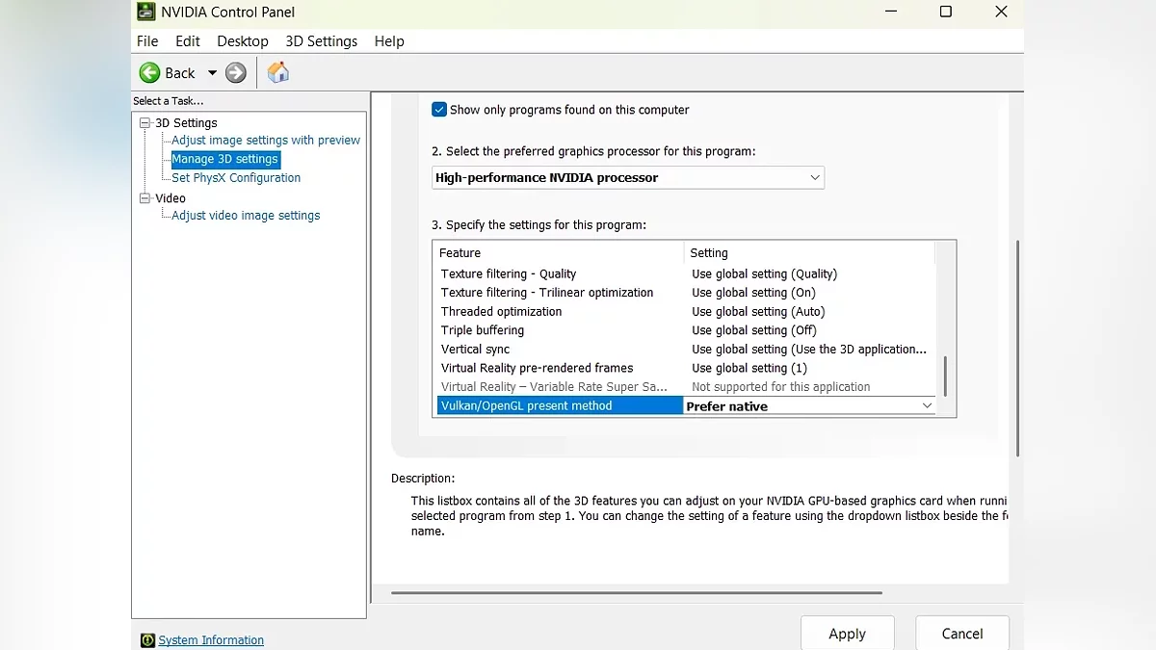Open the Vulkan/OpenGL present method dropdown
1156x650 pixels.
[x=927, y=406]
